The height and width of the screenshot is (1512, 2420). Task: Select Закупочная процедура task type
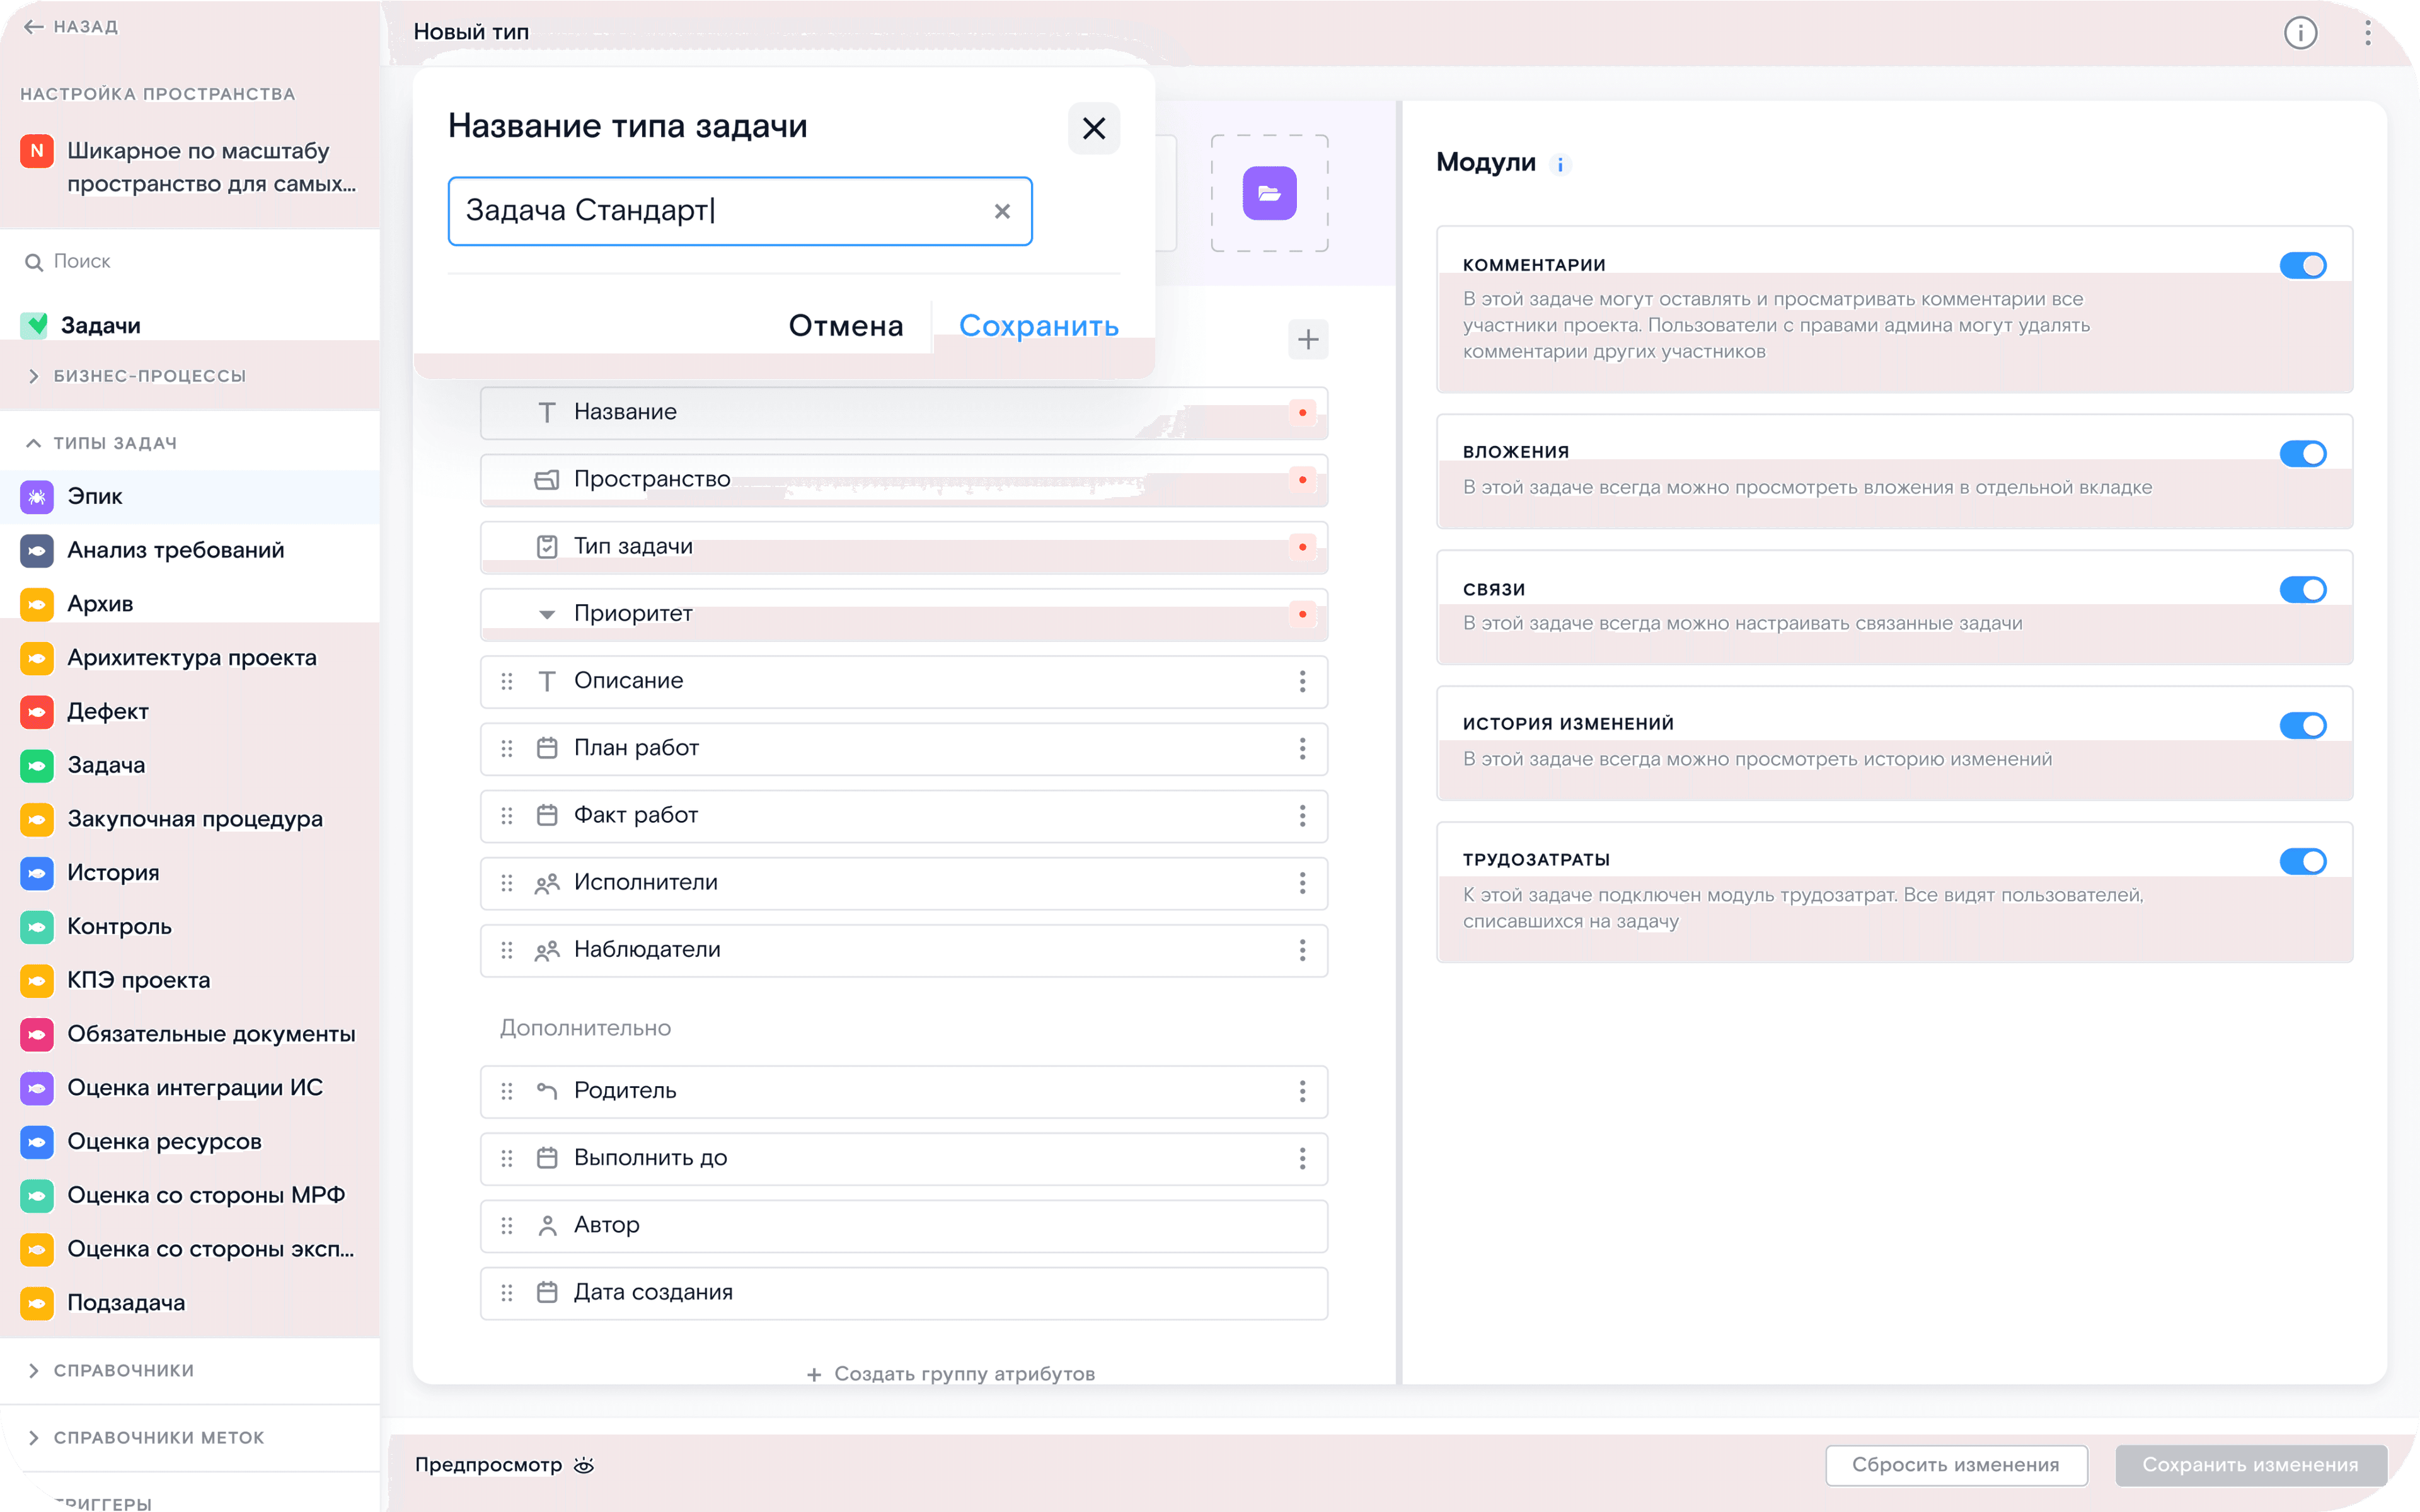[190, 819]
